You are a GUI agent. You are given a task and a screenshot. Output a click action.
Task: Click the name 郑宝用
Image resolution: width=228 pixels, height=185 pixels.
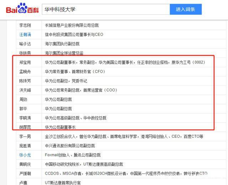(25, 63)
